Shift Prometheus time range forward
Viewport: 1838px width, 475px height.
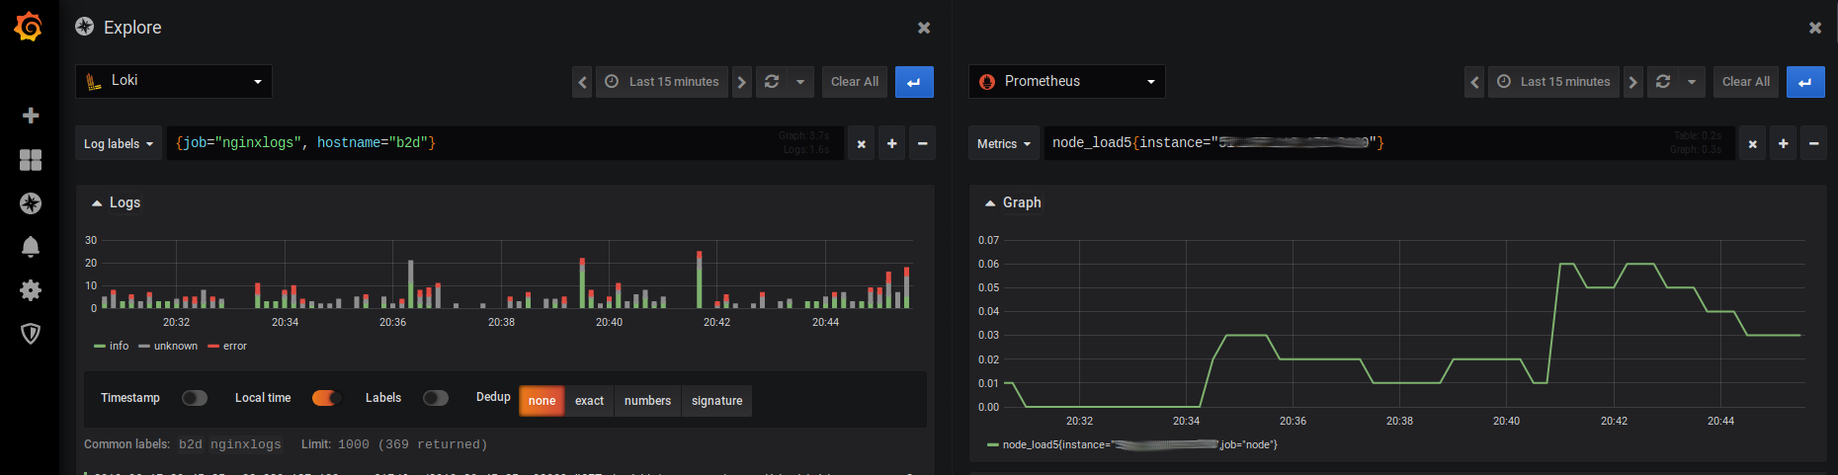(x=1633, y=82)
